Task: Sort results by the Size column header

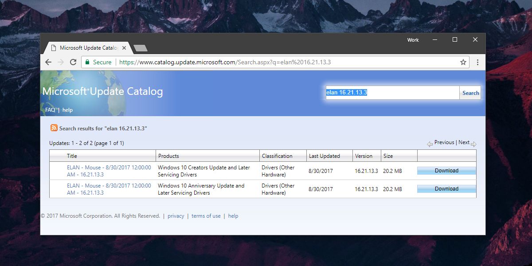Action: point(388,156)
